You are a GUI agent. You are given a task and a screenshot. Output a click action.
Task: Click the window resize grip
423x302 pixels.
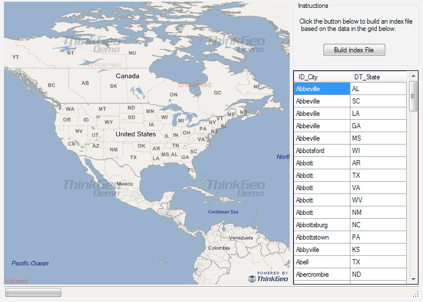[x=416, y=294]
